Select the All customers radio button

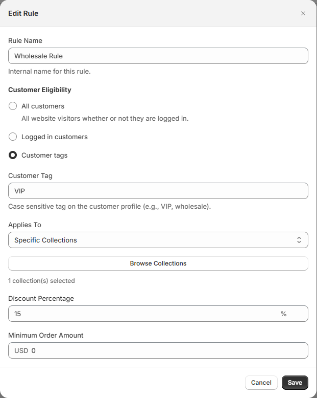click(x=13, y=106)
